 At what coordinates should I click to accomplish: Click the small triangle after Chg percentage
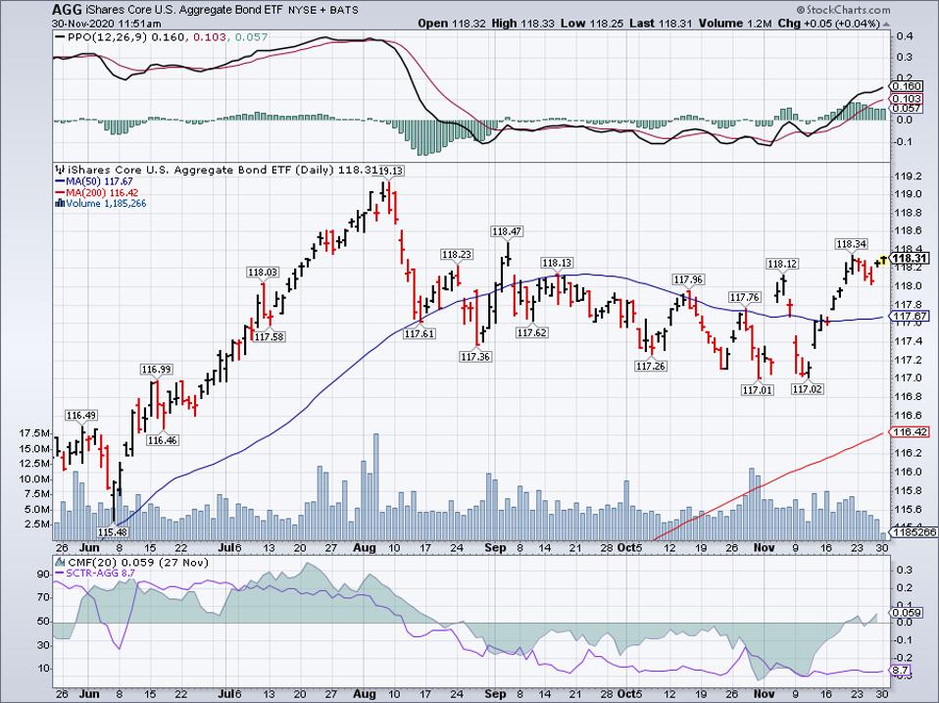point(886,25)
